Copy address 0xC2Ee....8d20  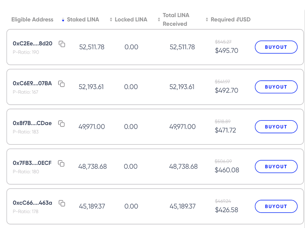(x=62, y=44)
